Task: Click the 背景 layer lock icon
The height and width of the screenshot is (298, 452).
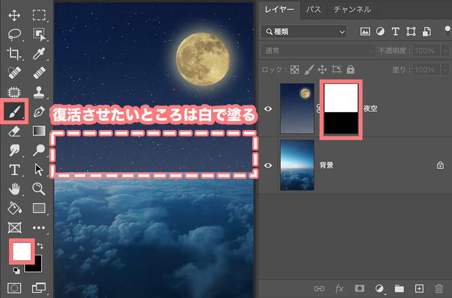Action: pos(440,165)
